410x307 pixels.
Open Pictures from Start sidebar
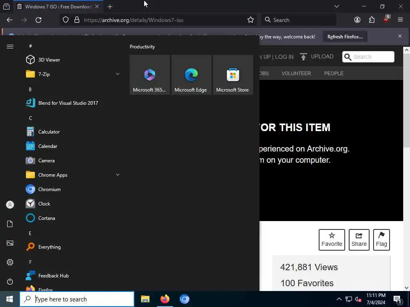click(x=10, y=243)
